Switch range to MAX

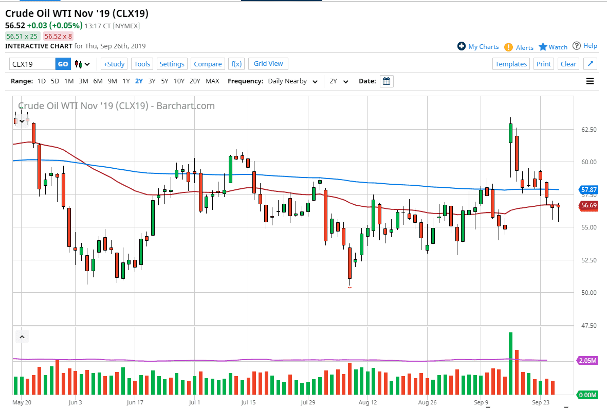[212, 81]
